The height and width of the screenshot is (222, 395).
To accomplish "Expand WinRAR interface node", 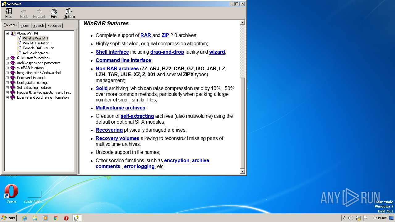I will pyautogui.click(x=7, y=68).
